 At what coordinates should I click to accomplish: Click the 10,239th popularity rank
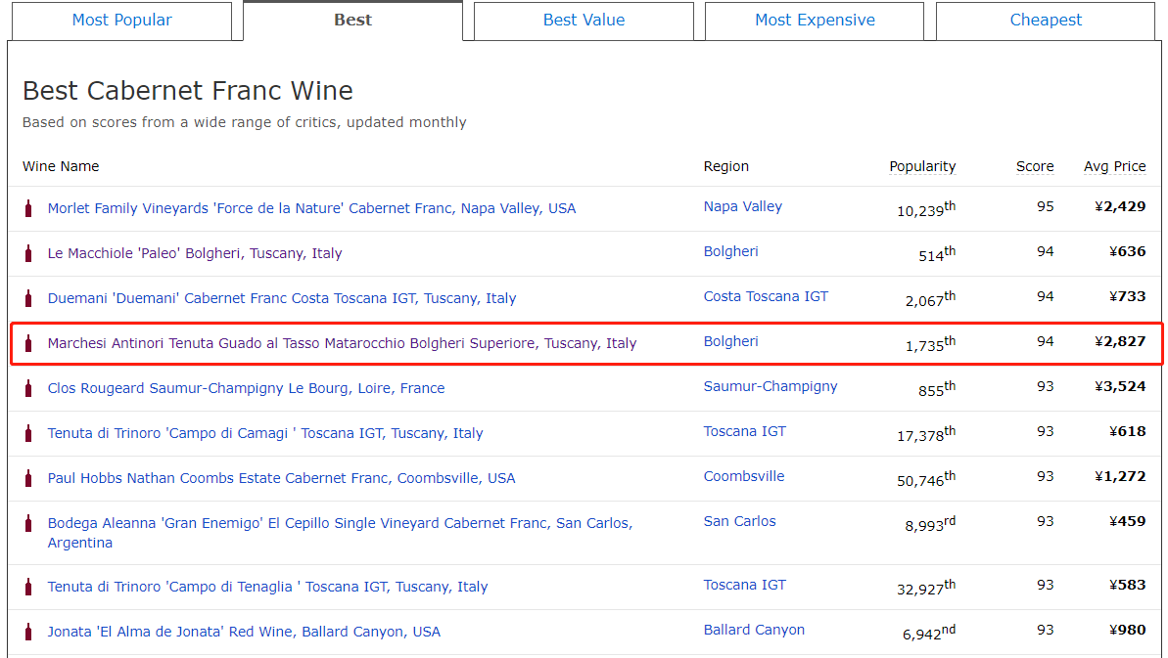click(926, 209)
